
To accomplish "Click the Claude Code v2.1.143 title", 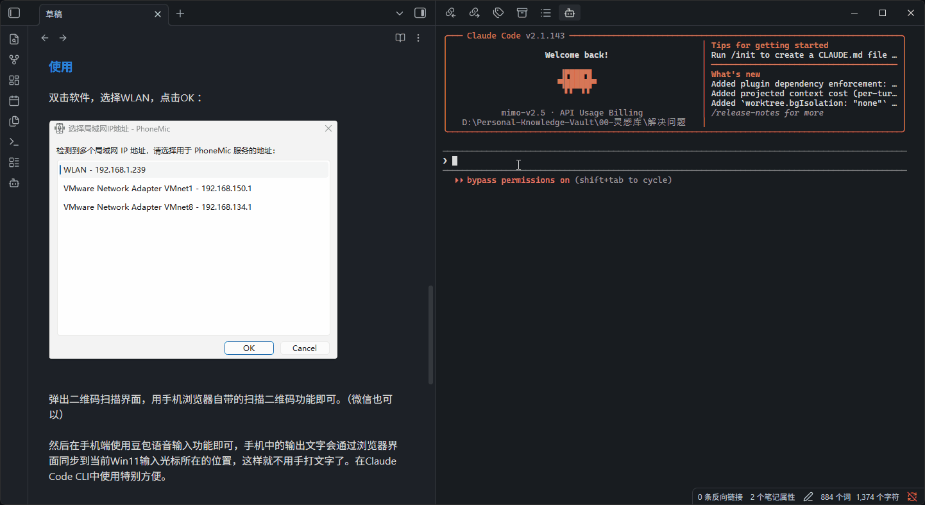I will 516,36.
